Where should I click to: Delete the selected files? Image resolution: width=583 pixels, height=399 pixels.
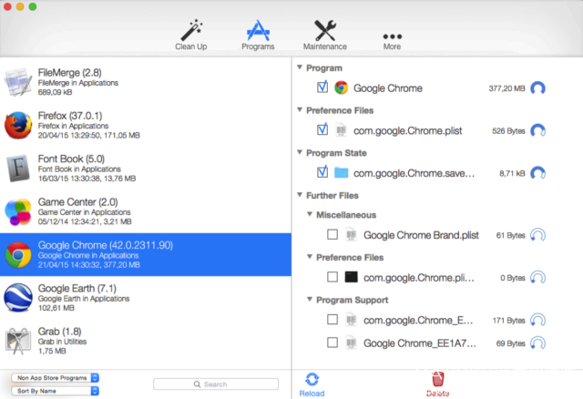click(437, 384)
